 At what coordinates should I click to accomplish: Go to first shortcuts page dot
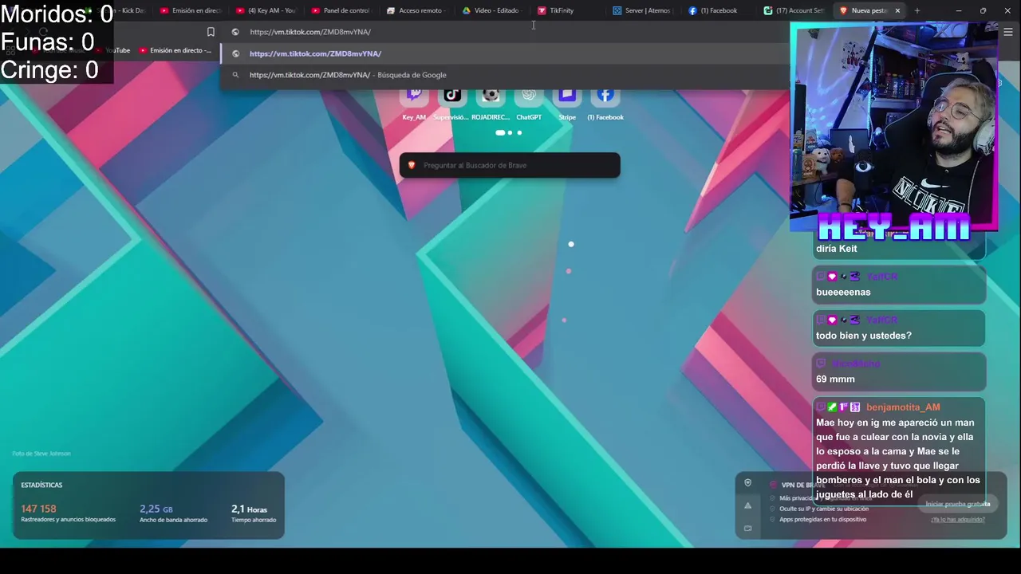click(500, 132)
